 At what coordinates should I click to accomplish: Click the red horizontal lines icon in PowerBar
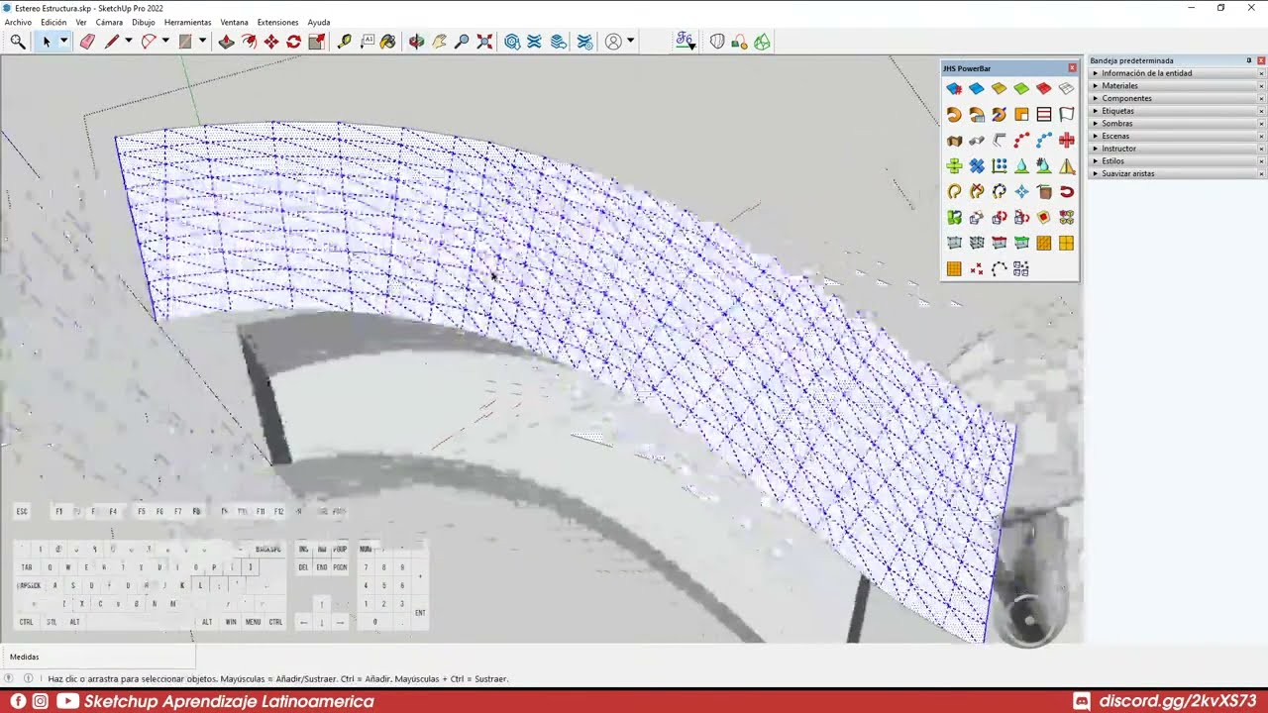[x=1044, y=115]
